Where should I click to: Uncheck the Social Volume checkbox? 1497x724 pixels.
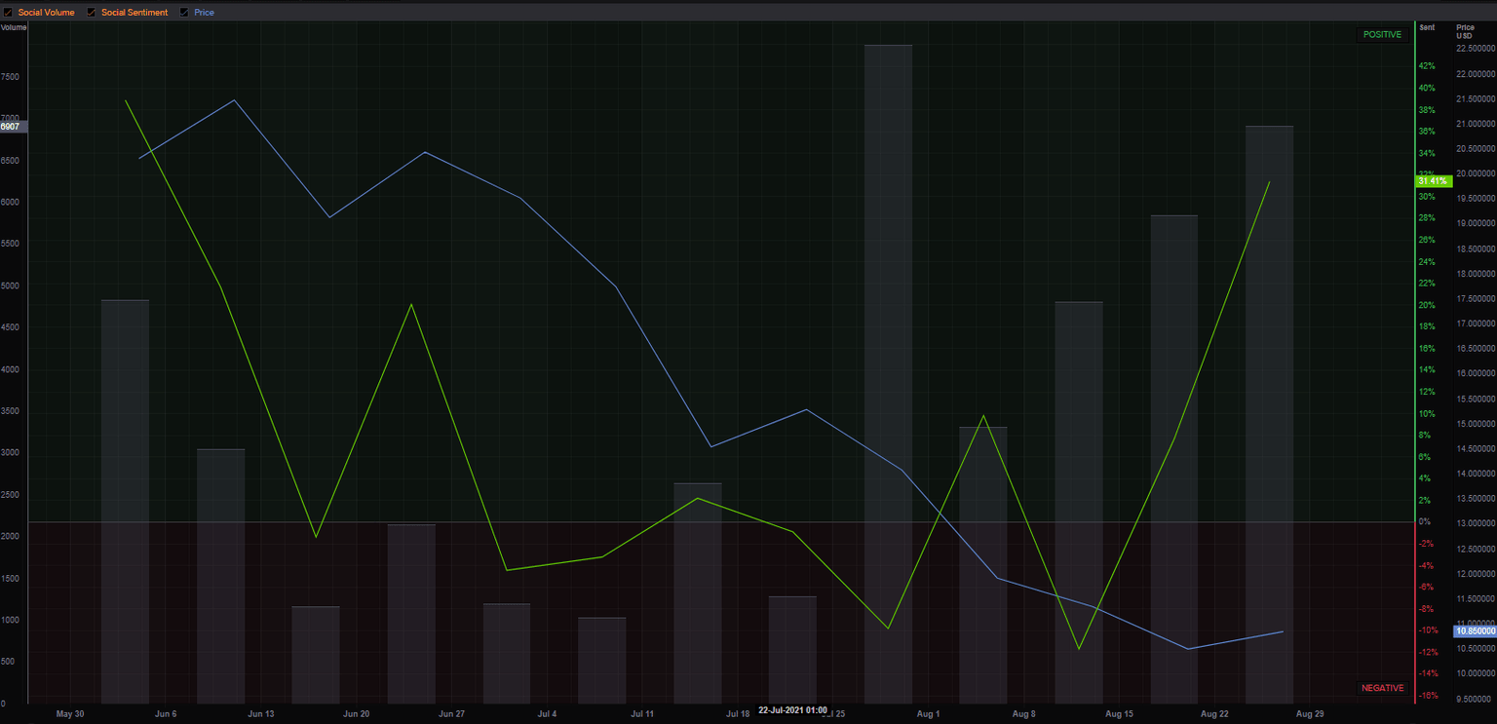click(x=10, y=13)
